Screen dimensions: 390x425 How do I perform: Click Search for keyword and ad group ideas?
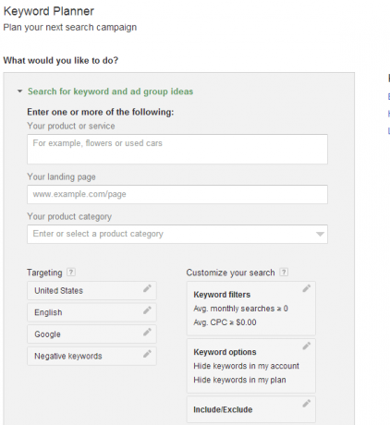(x=110, y=91)
